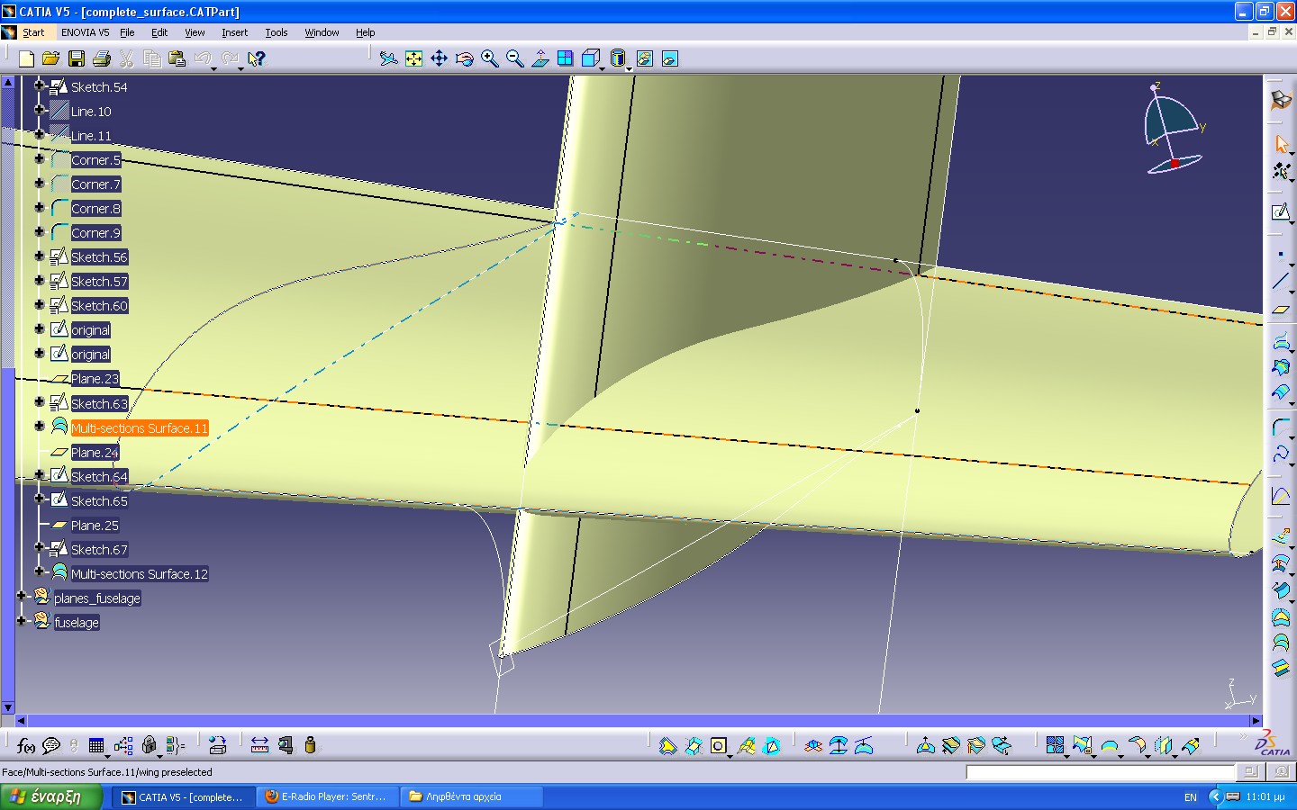1297x810 pixels.
Task: Open the view mode dropdown arrow
Action: click(629, 67)
